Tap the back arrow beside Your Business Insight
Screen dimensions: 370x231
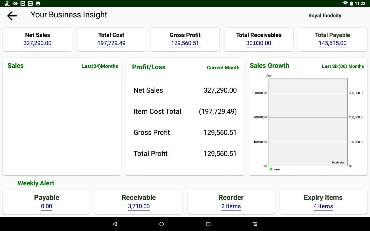[12, 16]
